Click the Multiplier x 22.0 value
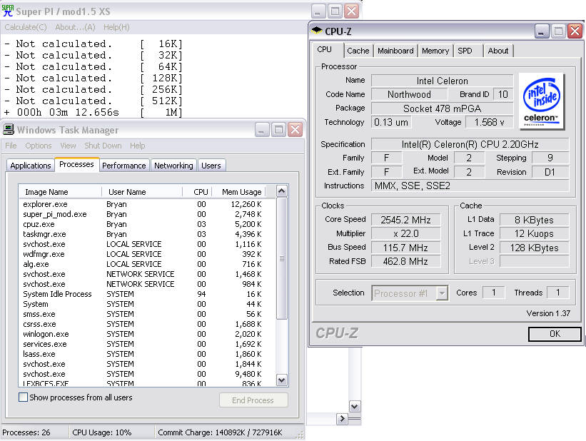Image resolution: width=586 pixels, height=441 pixels. (x=405, y=233)
